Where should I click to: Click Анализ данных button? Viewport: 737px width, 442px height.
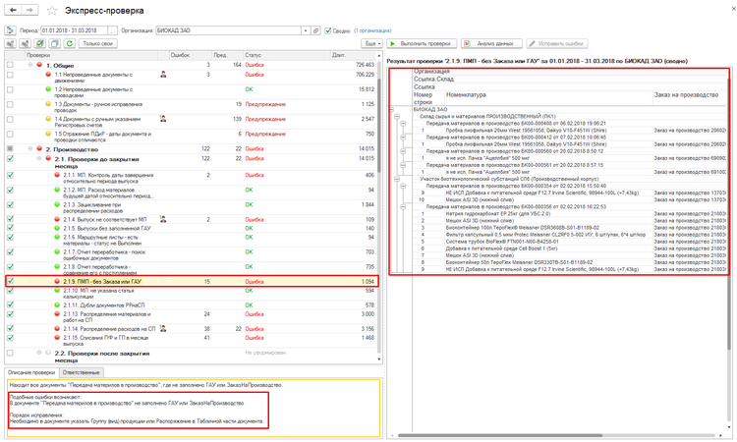491,43
